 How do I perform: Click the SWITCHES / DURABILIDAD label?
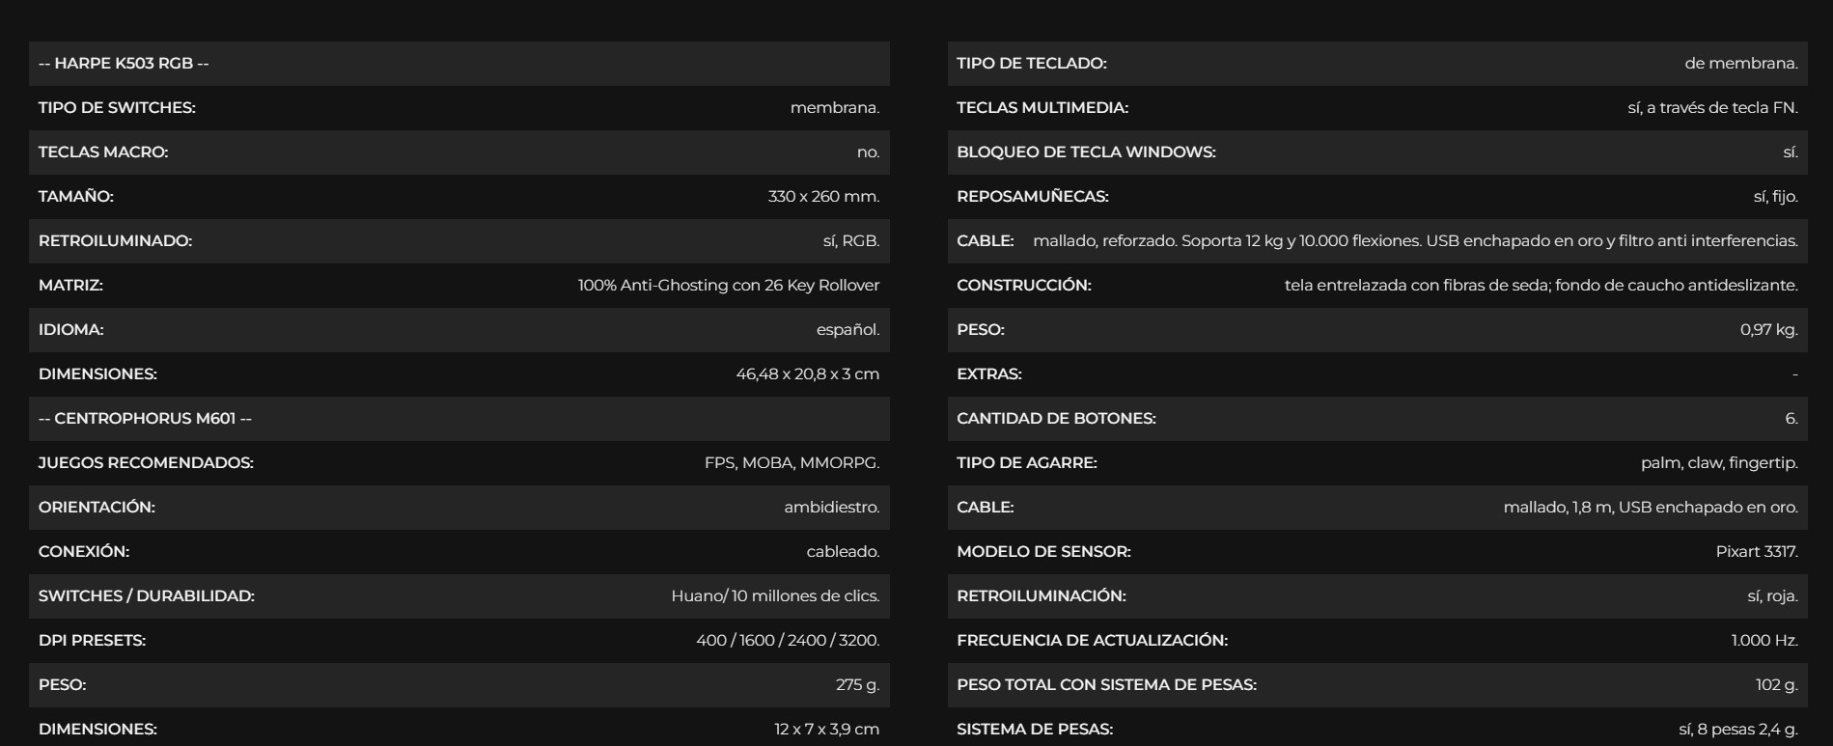click(147, 596)
